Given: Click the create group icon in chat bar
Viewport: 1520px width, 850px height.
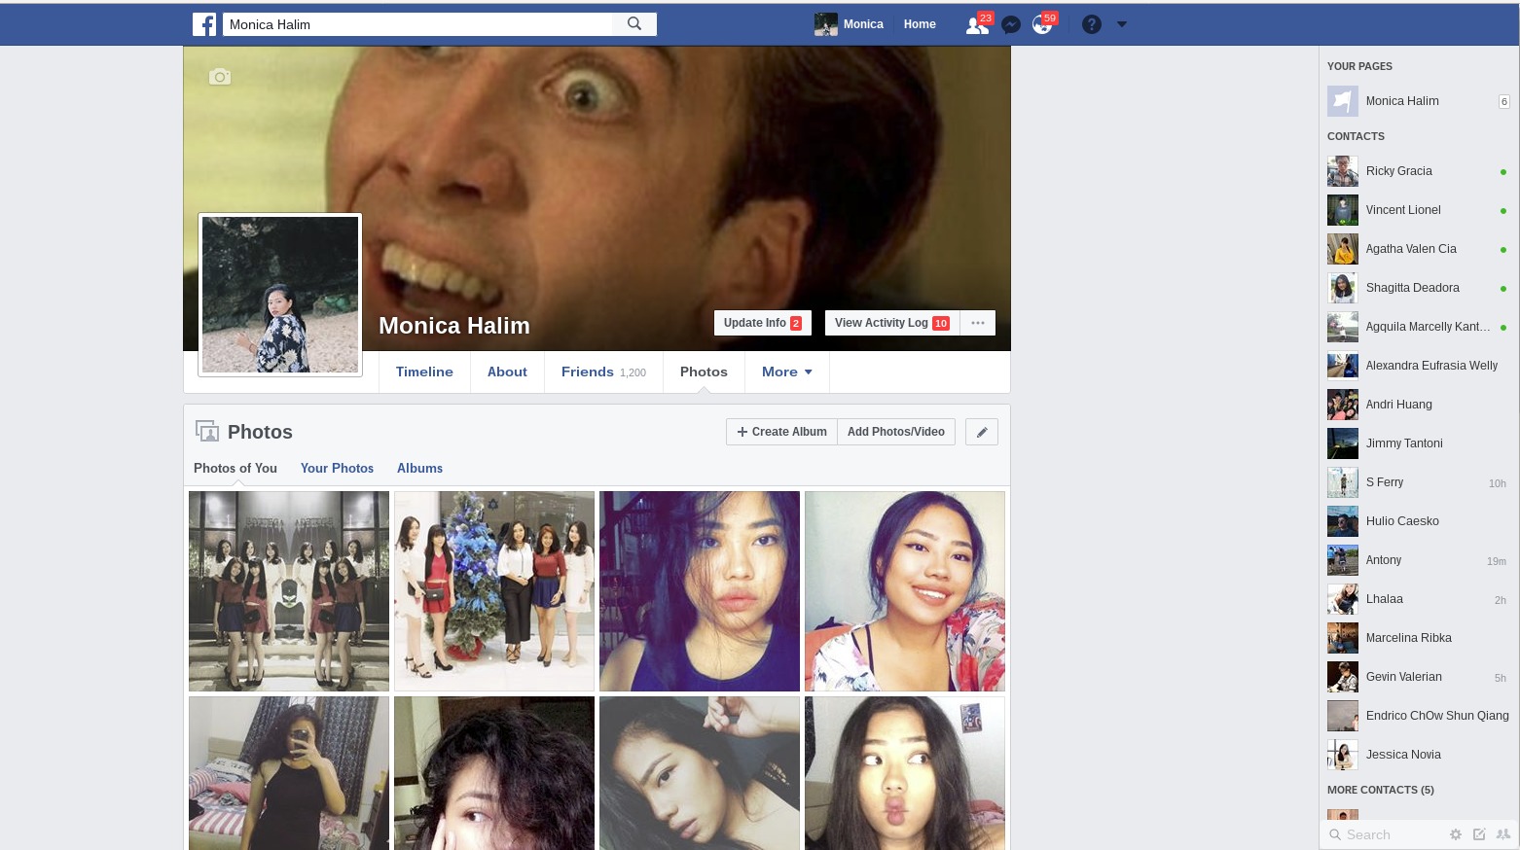Looking at the screenshot, I should point(1503,834).
